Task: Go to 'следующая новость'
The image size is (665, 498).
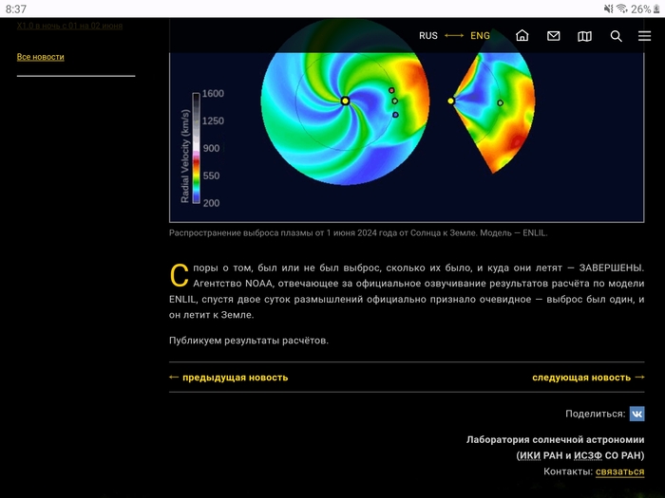Action: 588,378
